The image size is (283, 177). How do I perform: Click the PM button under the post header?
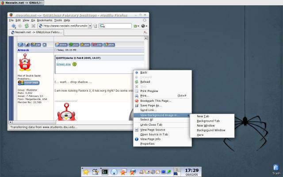point(36,45)
